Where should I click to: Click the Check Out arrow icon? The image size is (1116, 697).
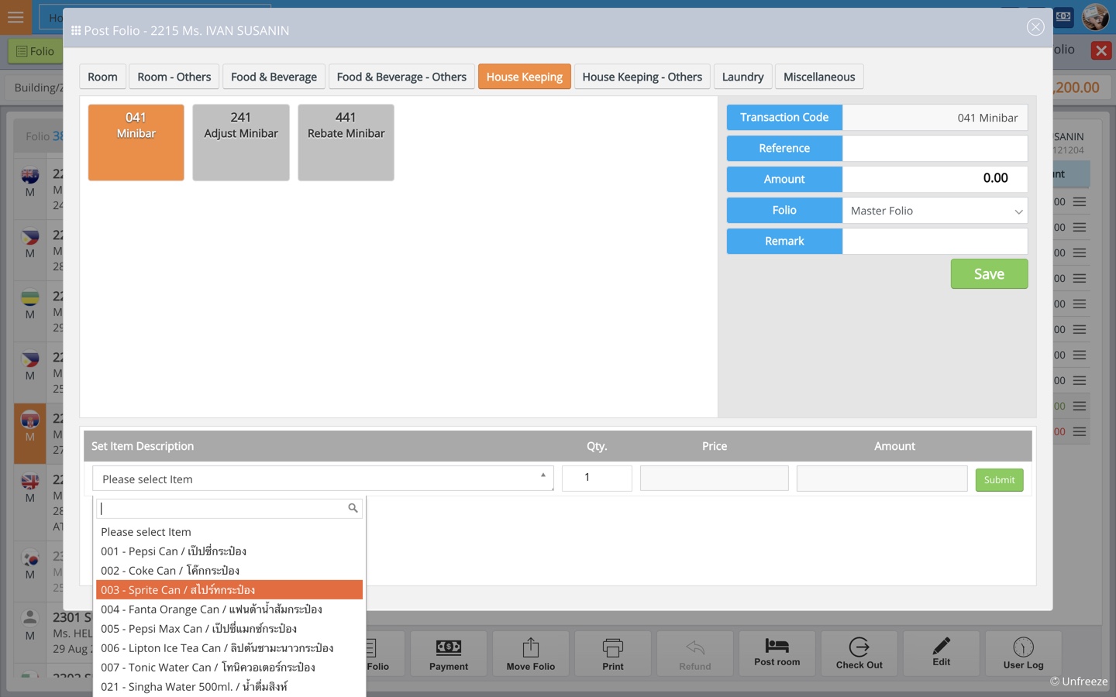[859, 647]
